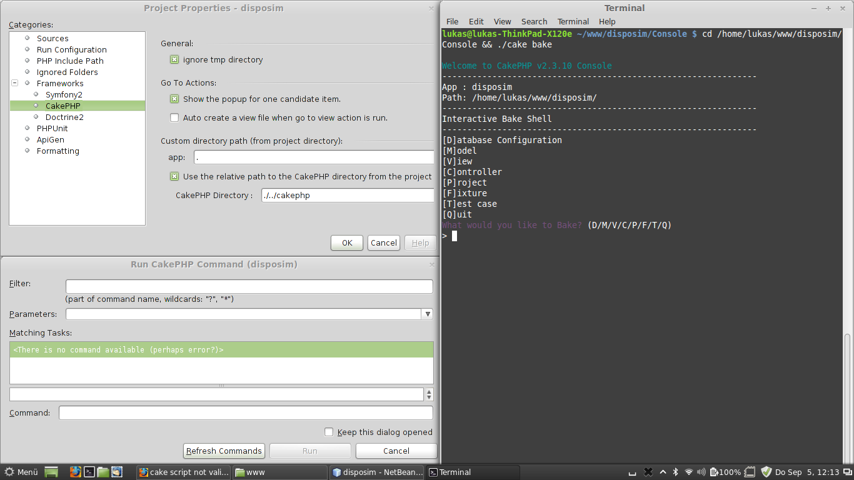Switch to the 'www' folder window
The height and width of the screenshot is (480, 854).
[x=280, y=472]
